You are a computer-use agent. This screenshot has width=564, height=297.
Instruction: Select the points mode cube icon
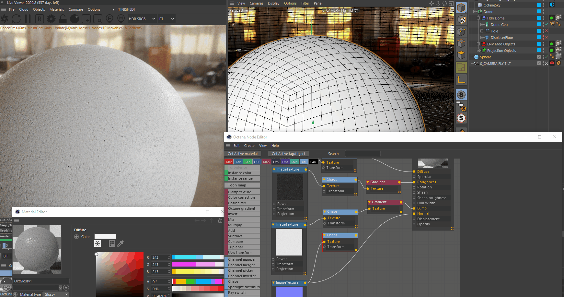(x=461, y=32)
